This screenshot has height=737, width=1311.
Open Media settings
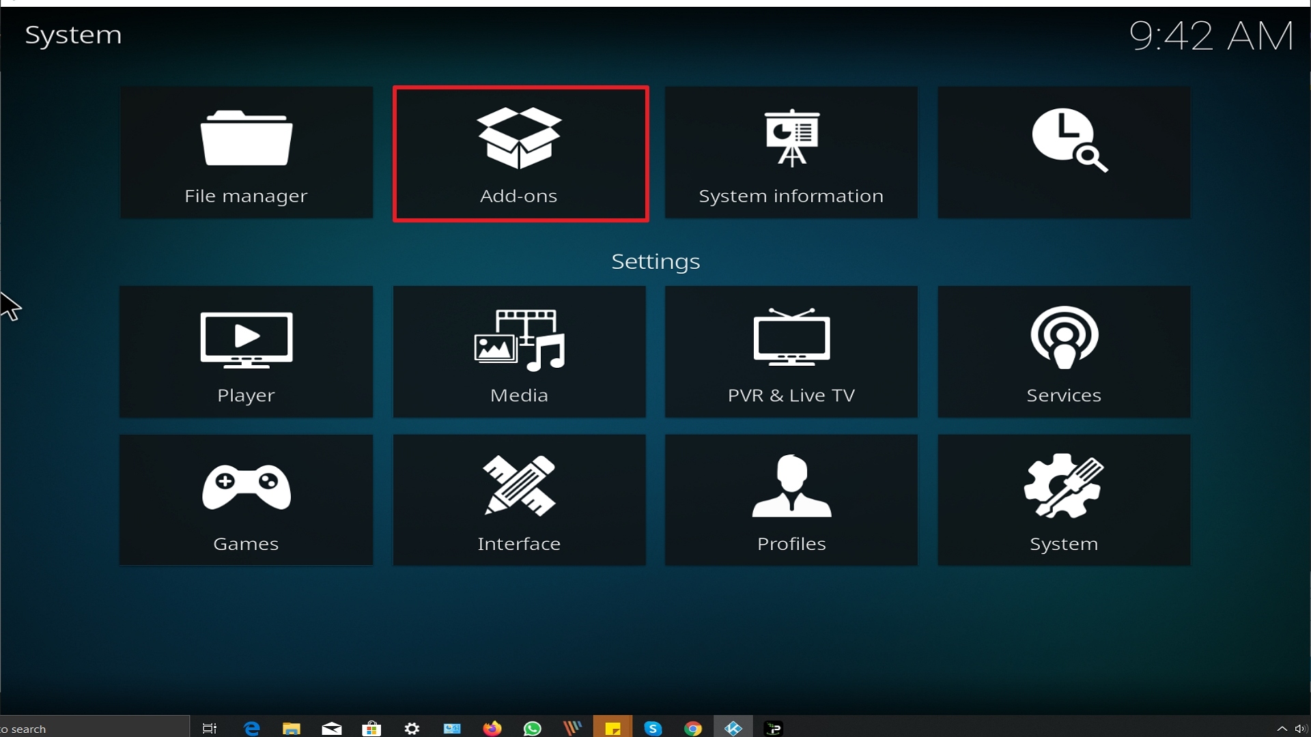tap(520, 351)
